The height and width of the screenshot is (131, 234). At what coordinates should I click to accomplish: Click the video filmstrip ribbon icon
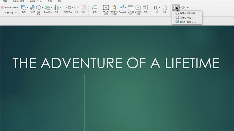pos(175,8)
